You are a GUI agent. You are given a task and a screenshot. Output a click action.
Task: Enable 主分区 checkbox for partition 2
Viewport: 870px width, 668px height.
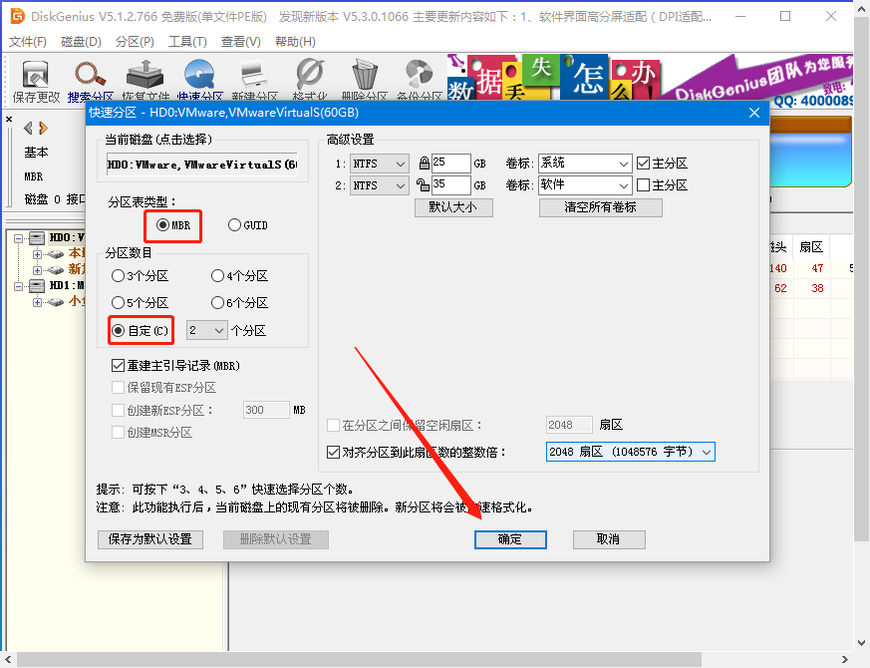643,185
